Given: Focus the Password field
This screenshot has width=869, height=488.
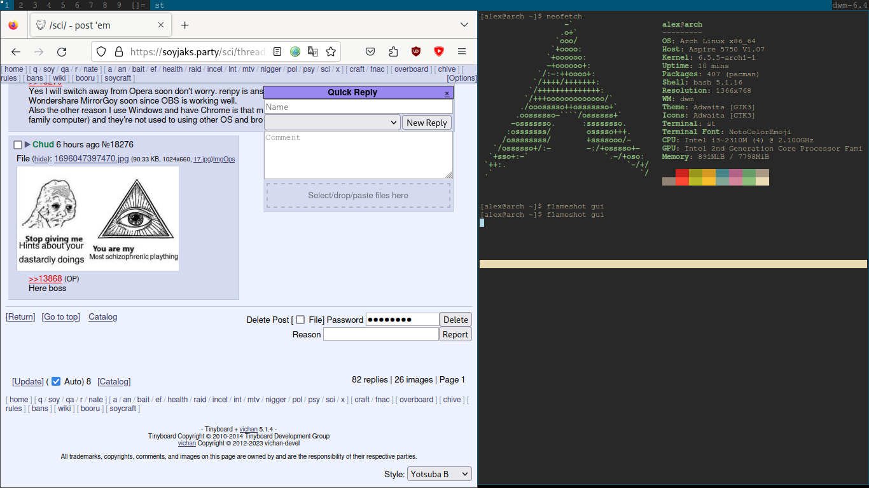Looking at the screenshot, I should pyautogui.click(x=403, y=320).
